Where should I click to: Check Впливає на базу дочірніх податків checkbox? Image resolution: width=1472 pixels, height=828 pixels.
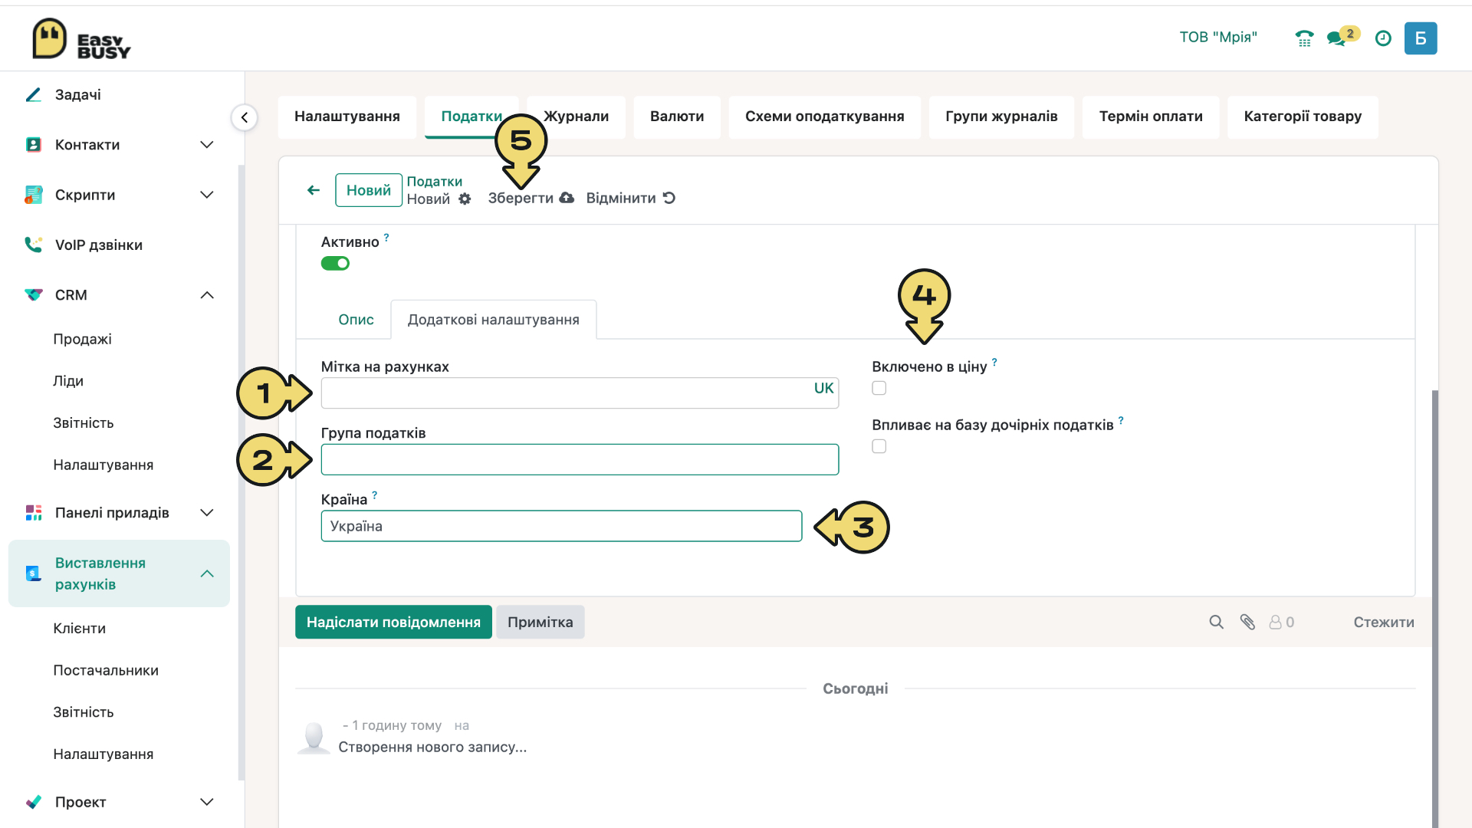(879, 447)
